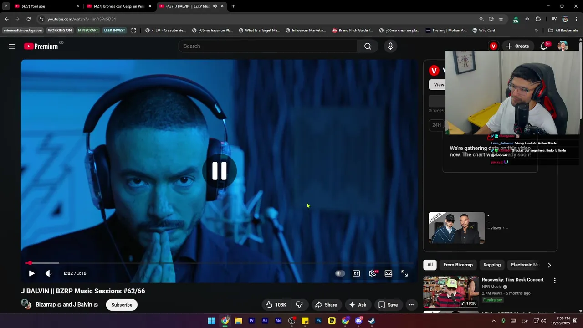
Task: Open more actions three-dot menu under video
Action: 412,305
